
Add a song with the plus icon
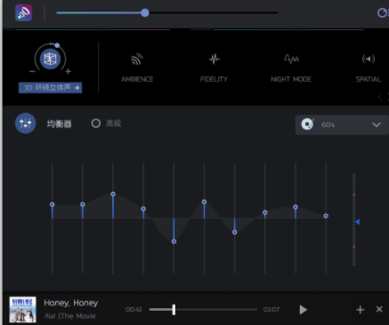pyautogui.click(x=361, y=310)
